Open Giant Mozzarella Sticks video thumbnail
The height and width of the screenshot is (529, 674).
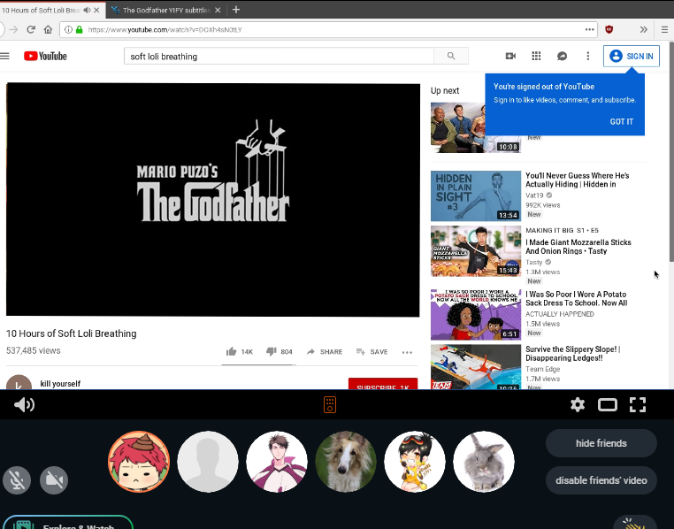click(x=476, y=251)
